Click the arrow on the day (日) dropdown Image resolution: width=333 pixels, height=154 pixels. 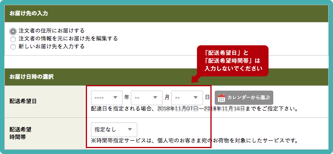[x=196, y=98]
